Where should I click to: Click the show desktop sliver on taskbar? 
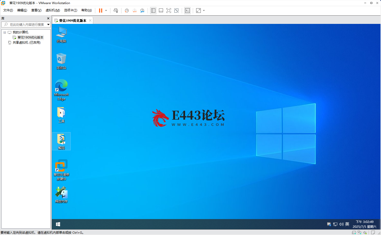380,224
